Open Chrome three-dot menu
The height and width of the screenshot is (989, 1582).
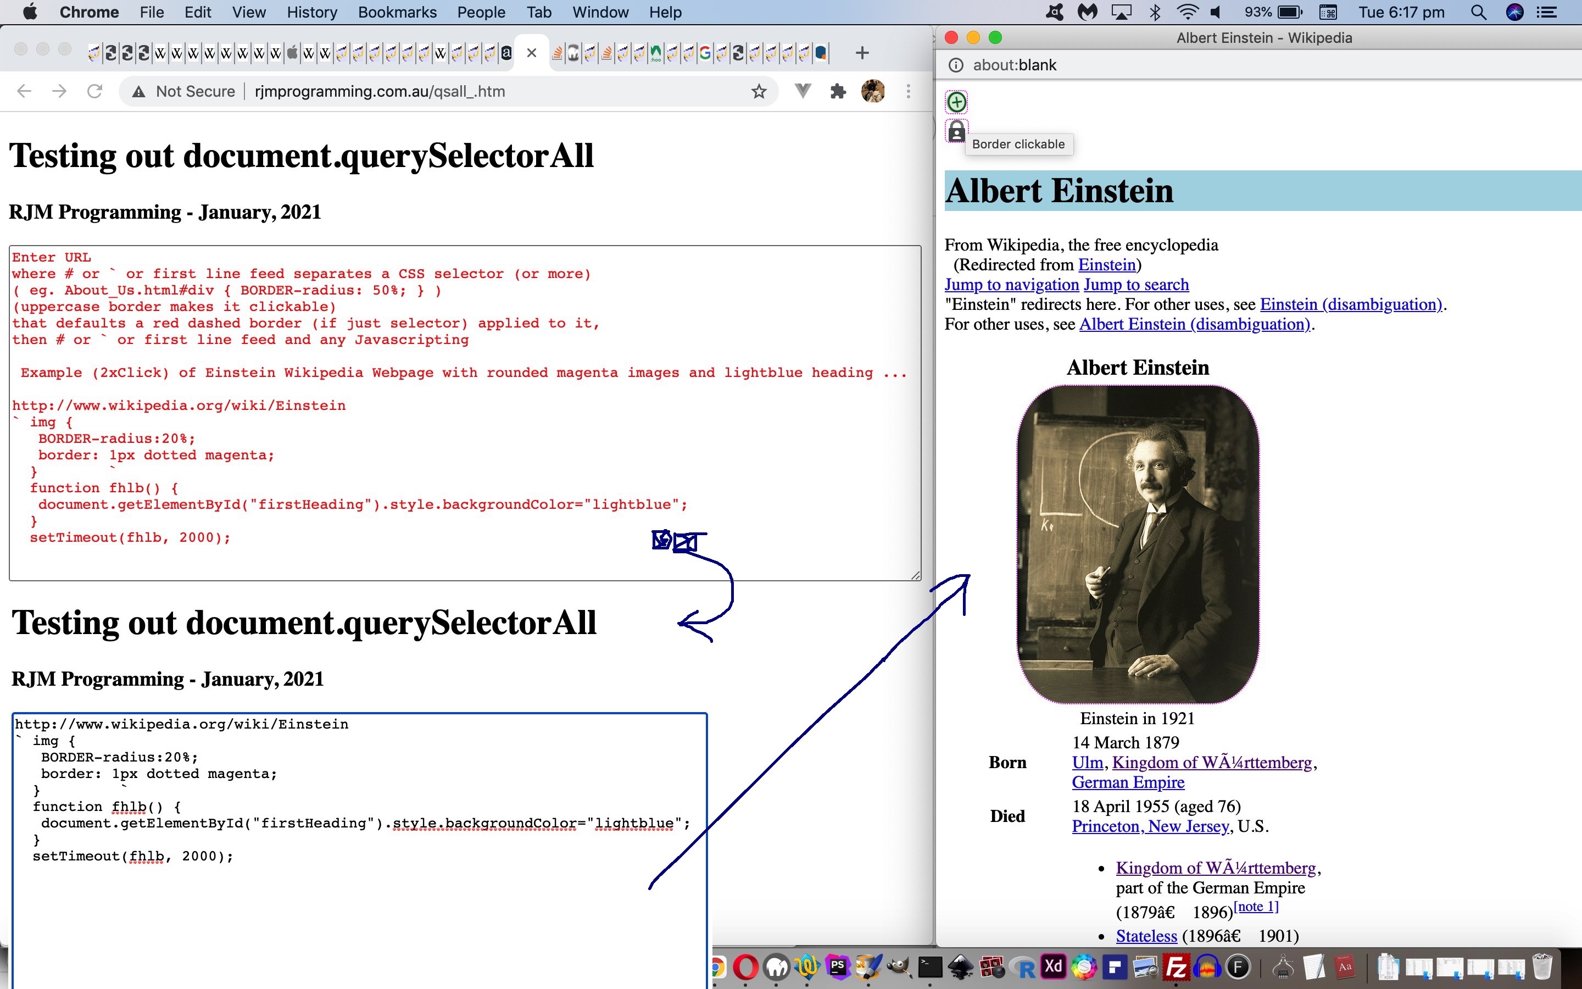click(908, 92)
